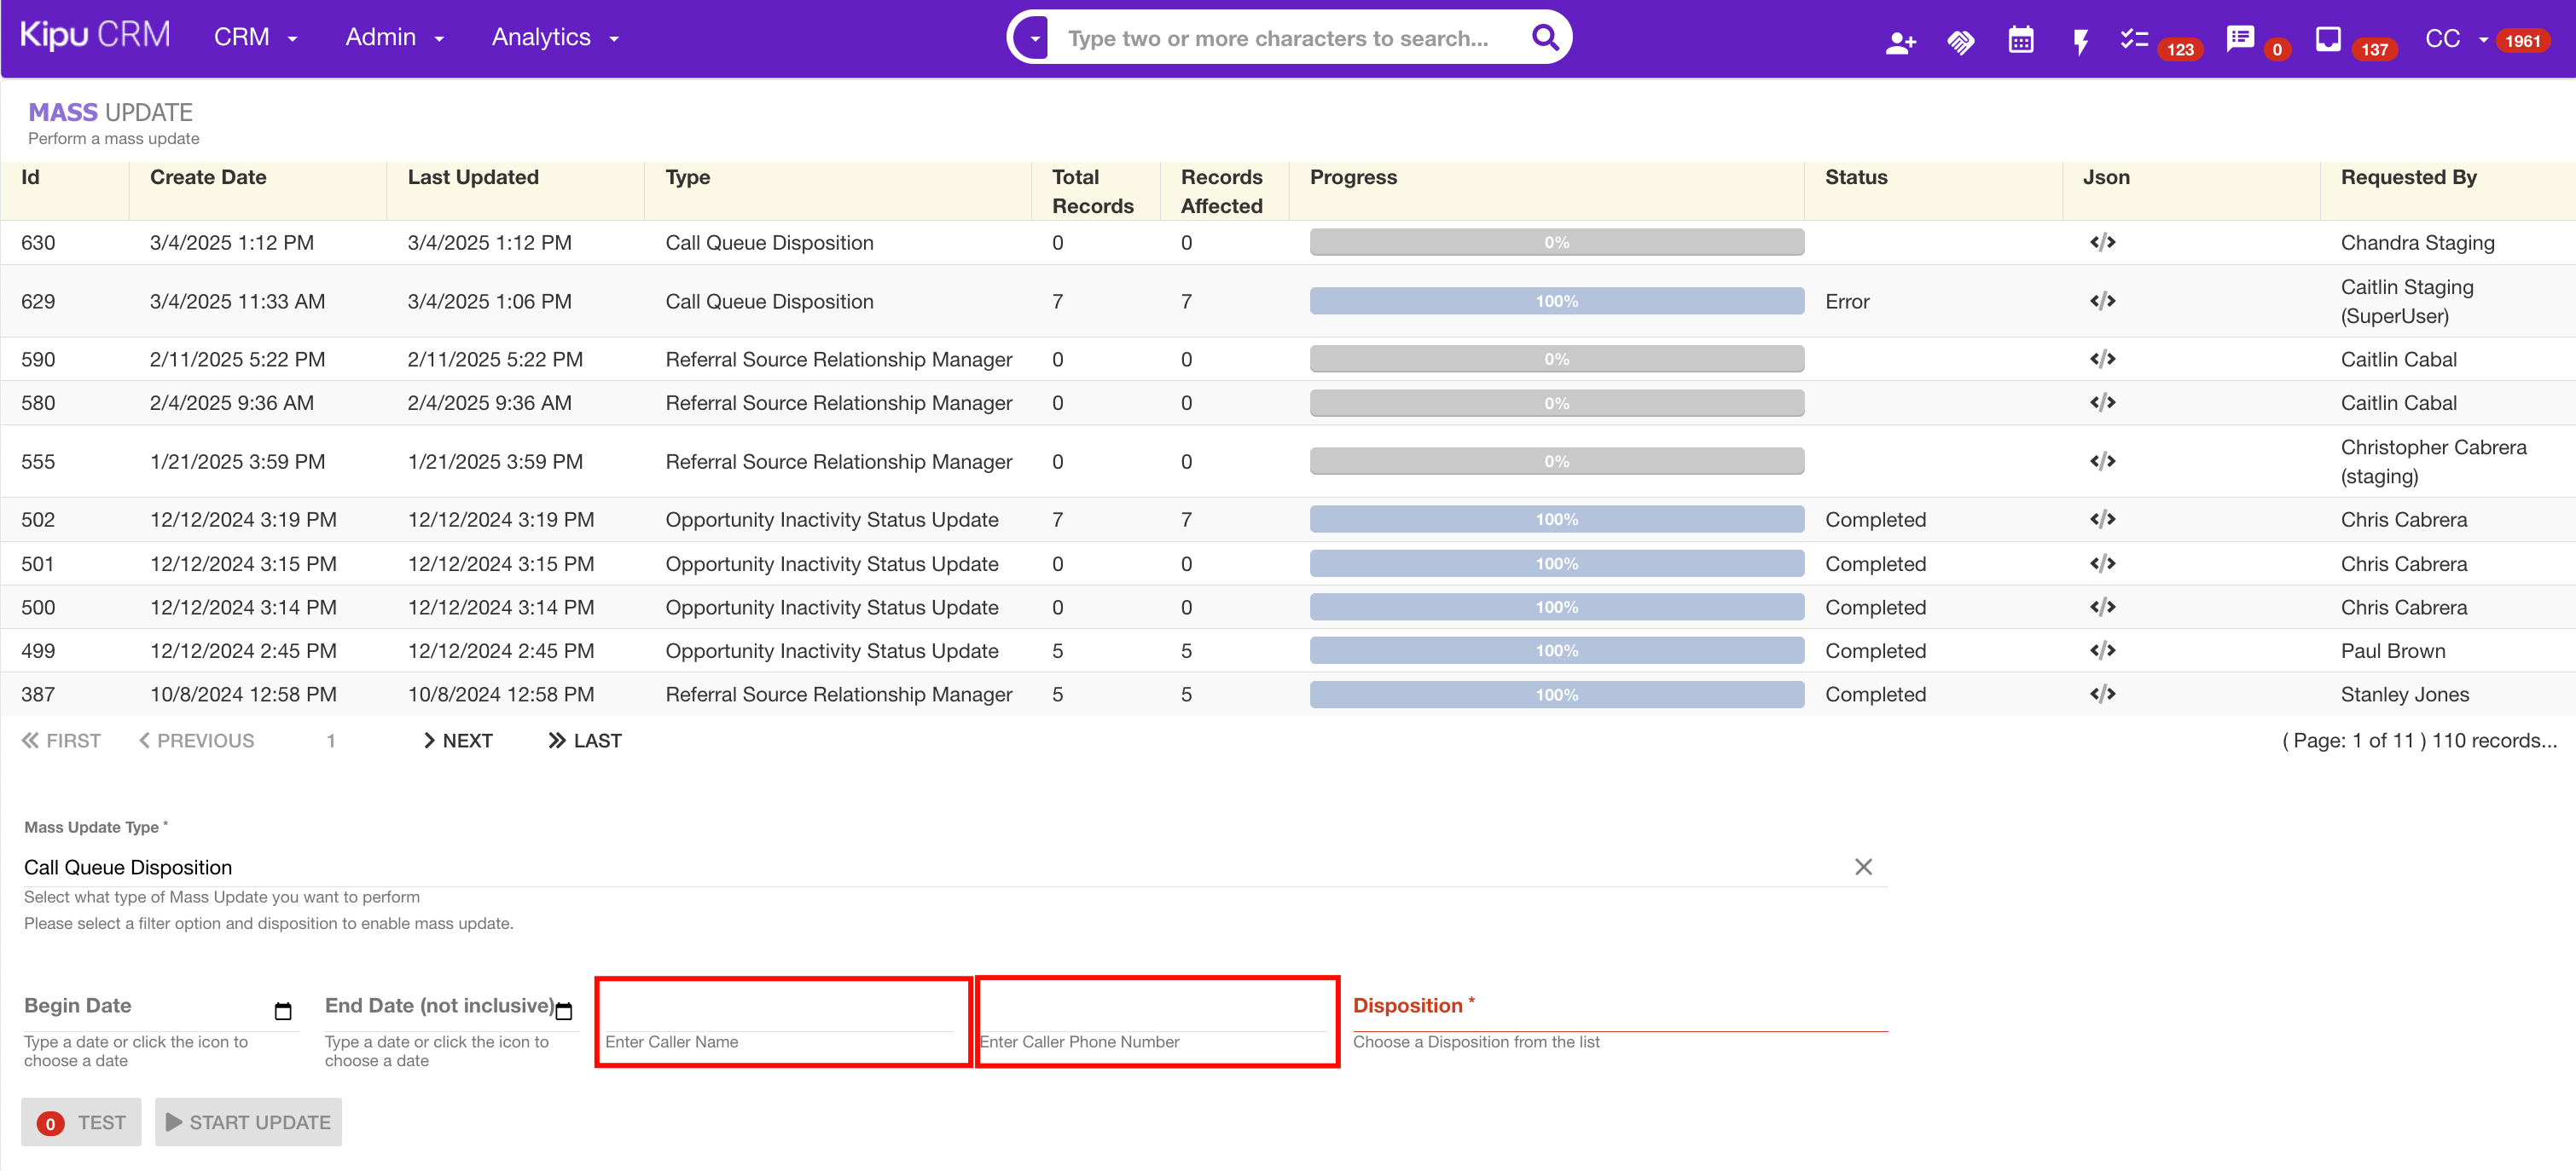The image size is (2576, 1171).
Task: Click the PREVIOUS page button
Action: click(196, 741)
